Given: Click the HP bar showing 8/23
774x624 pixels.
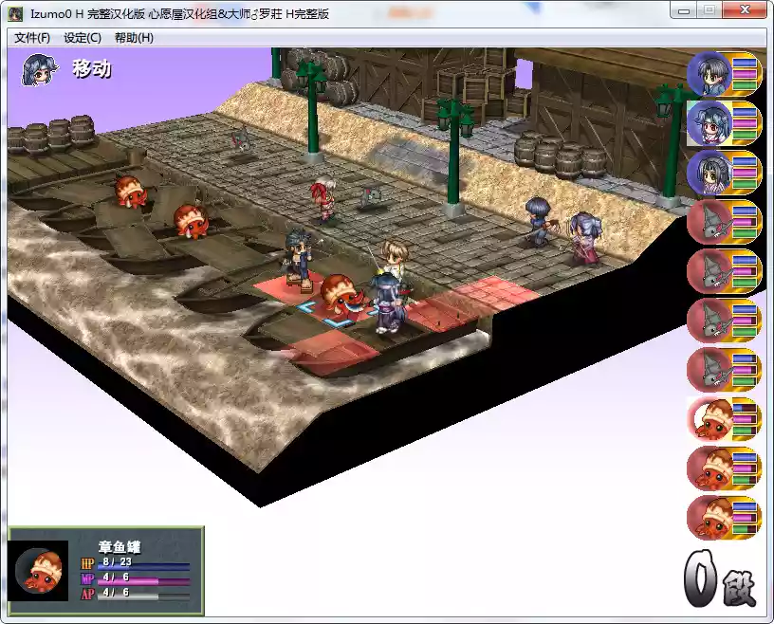Looking at the screenshot, I should 142,564.
